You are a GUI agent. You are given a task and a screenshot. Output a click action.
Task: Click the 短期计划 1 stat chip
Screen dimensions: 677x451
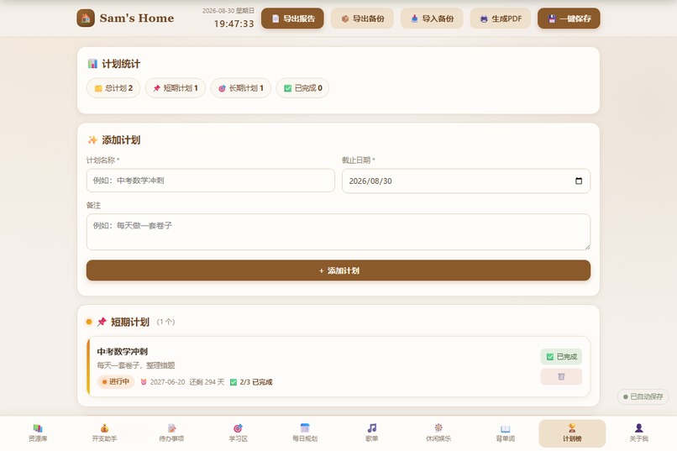point(176,88)
